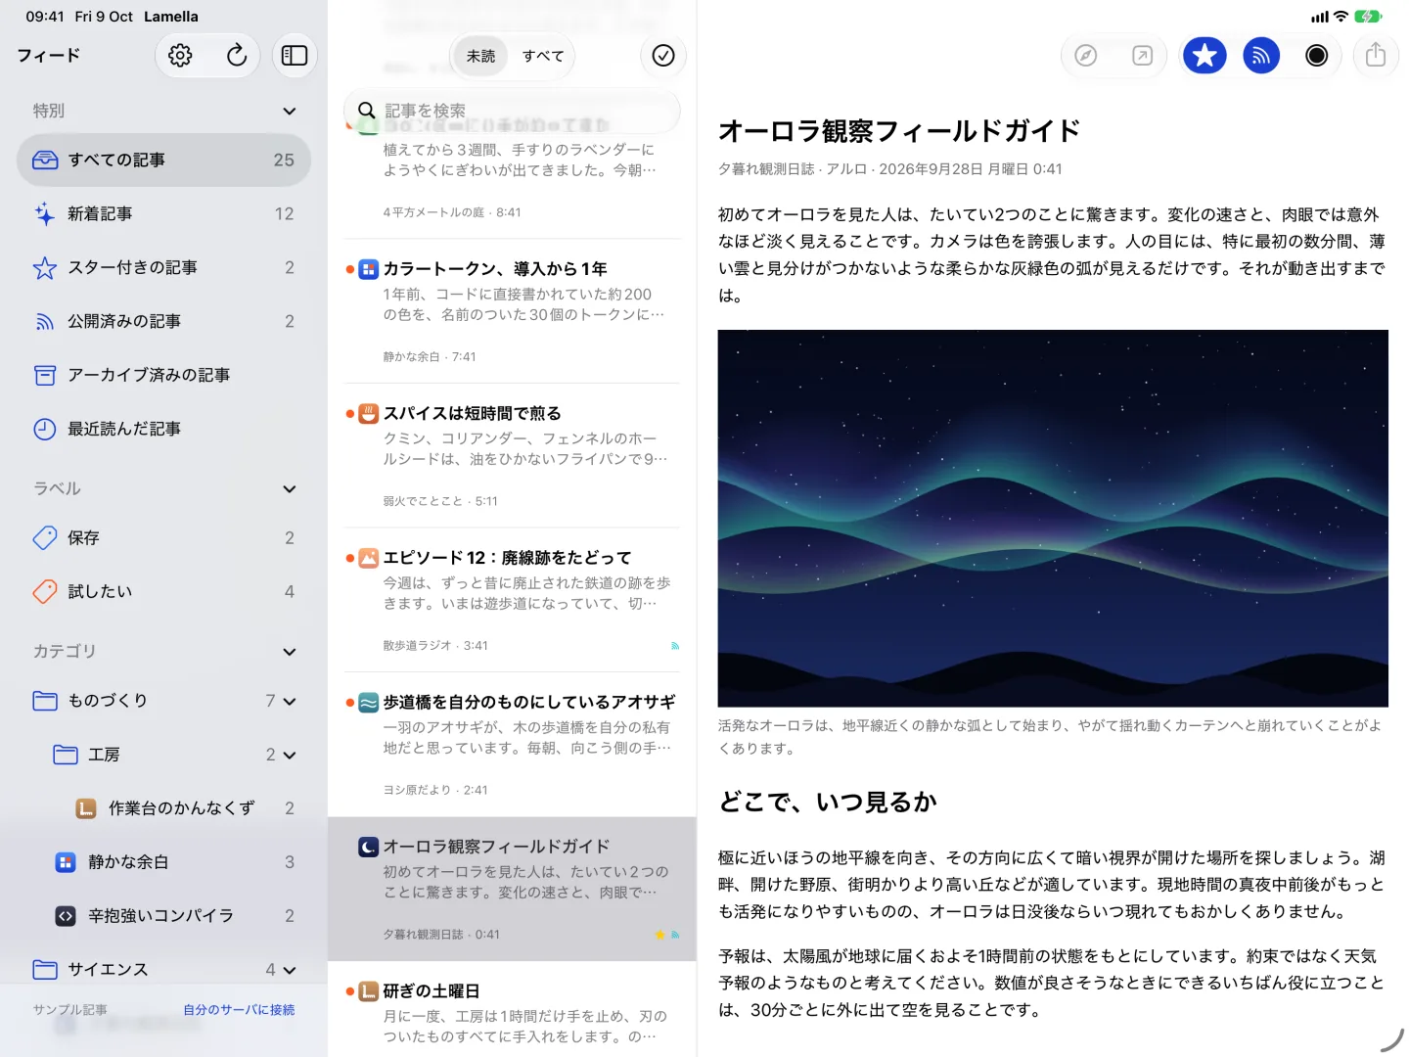The image size is (1409, 1057).
Task: Show スター付きの記事 in the sidebar
Action: tap(164, 267)
